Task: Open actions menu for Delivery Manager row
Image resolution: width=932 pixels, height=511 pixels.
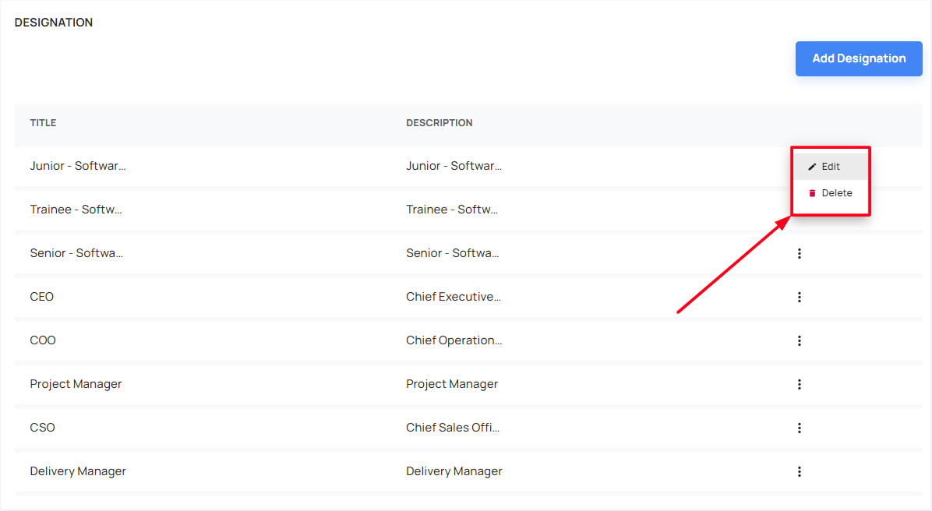Action: [800, 471]
